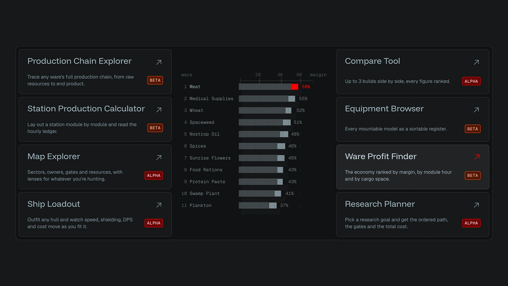
Task: Click the Medical Supplies margin bar
Action: click(267, 99)
